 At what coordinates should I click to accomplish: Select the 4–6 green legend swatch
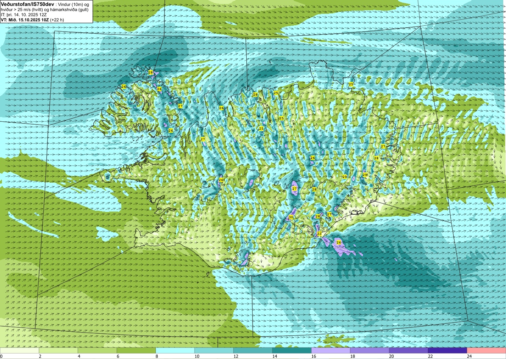pos(97,350)
